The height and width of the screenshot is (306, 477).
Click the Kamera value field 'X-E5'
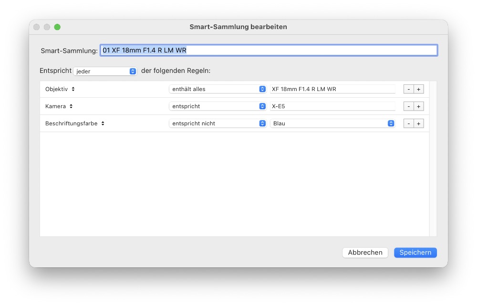332,106
